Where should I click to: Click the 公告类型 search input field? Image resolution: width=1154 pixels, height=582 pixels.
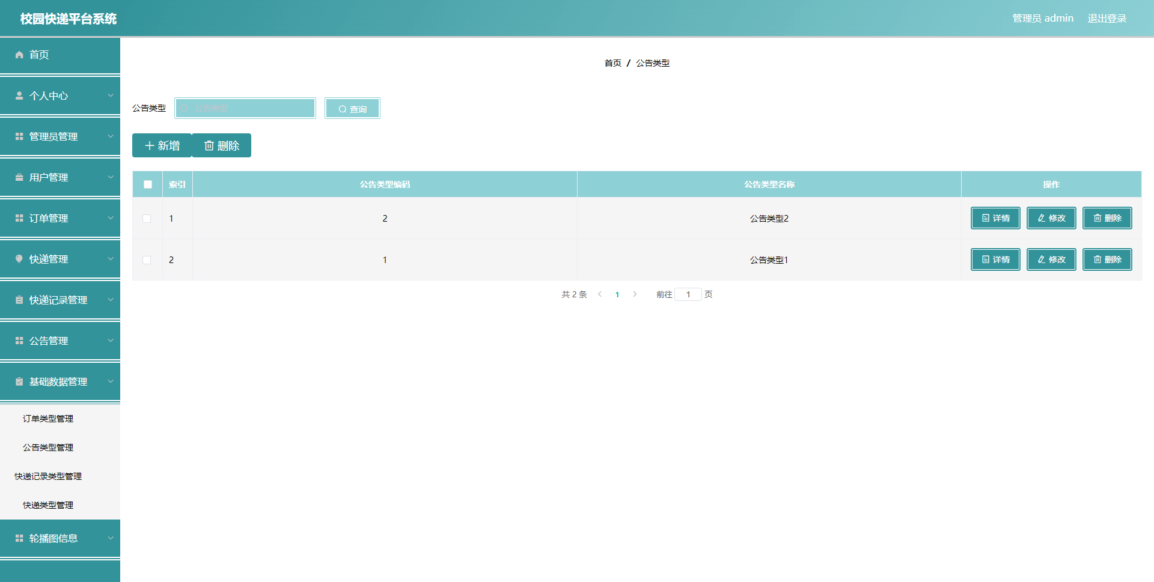[x=245, y=108]
